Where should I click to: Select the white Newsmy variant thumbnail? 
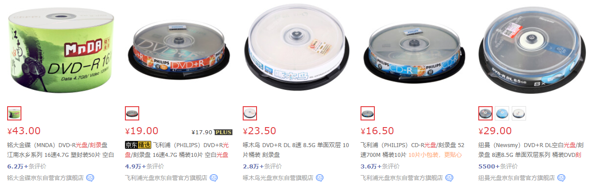point(519,113)
